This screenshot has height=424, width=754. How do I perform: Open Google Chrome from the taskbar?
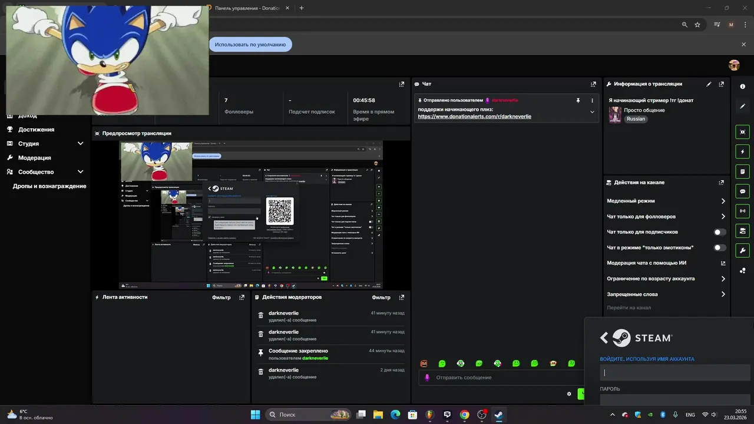click(x=464, y=415)
